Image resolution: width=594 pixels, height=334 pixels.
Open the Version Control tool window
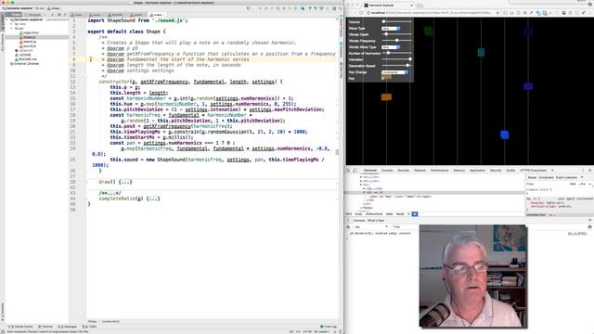pos(21,327)
